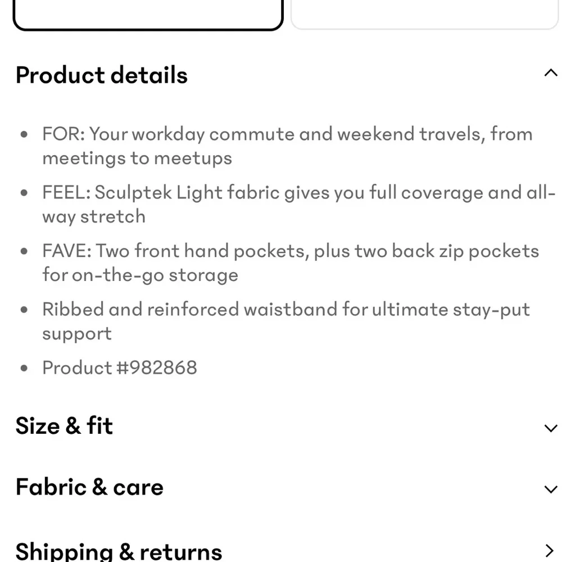Click the FOR workday commute description
The width and height of the screenshot is (562, 562).
click(x=287, y=146)
